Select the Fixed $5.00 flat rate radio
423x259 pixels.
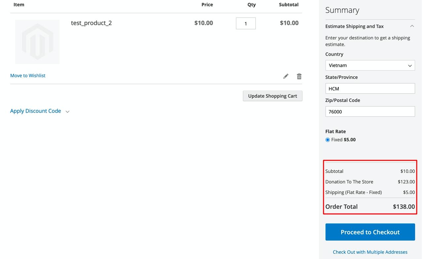coord(327,140)
